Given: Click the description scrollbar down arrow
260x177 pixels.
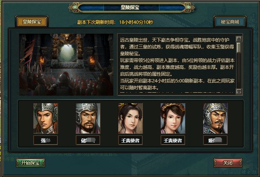Looking at the screenshot, I should point(239,92).
